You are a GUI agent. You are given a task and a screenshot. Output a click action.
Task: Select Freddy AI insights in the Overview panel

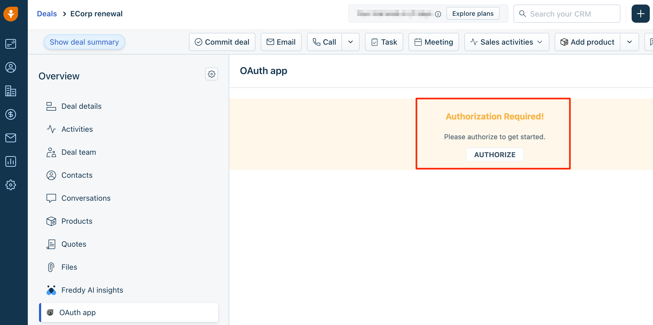[92, 290]
